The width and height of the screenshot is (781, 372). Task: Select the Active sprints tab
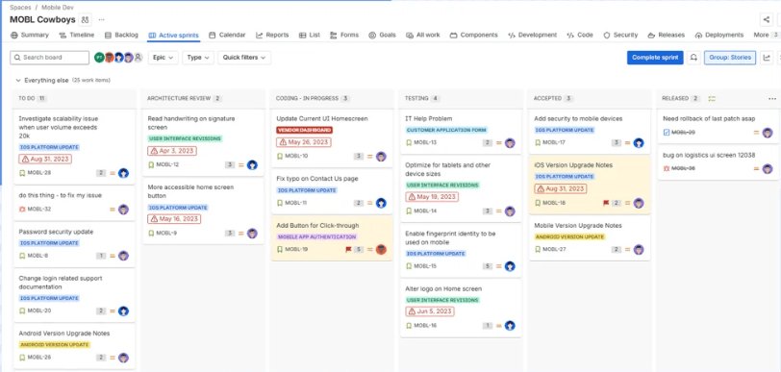coord(174,36)
